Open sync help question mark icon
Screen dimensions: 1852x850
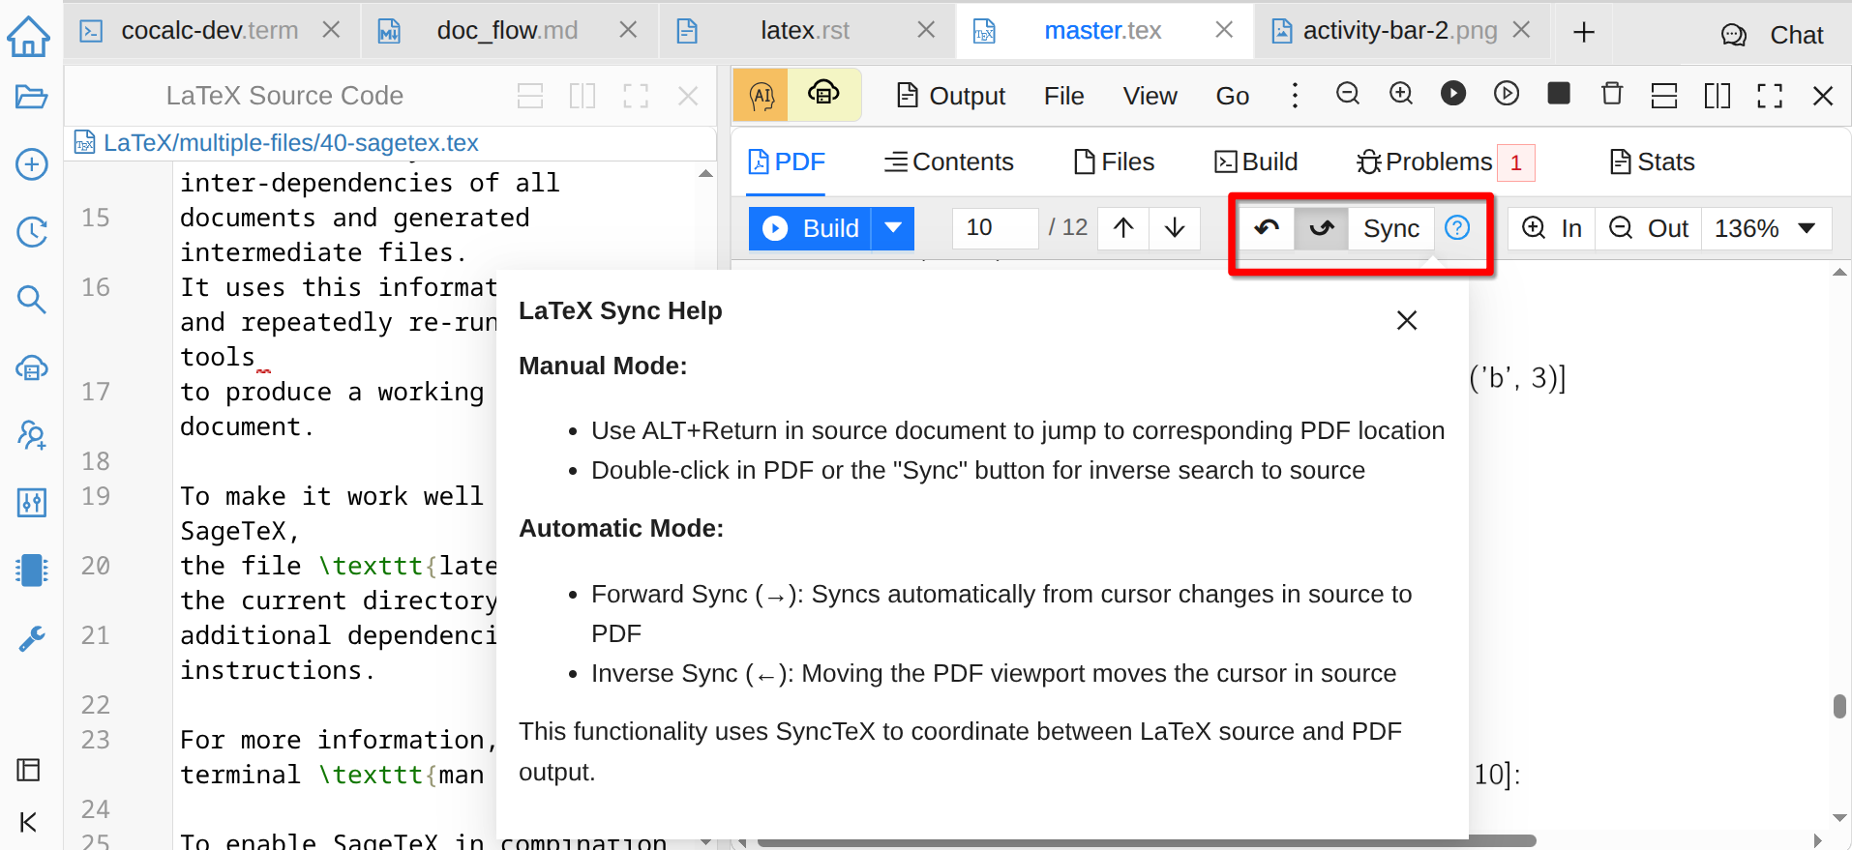pos(1456,228)
